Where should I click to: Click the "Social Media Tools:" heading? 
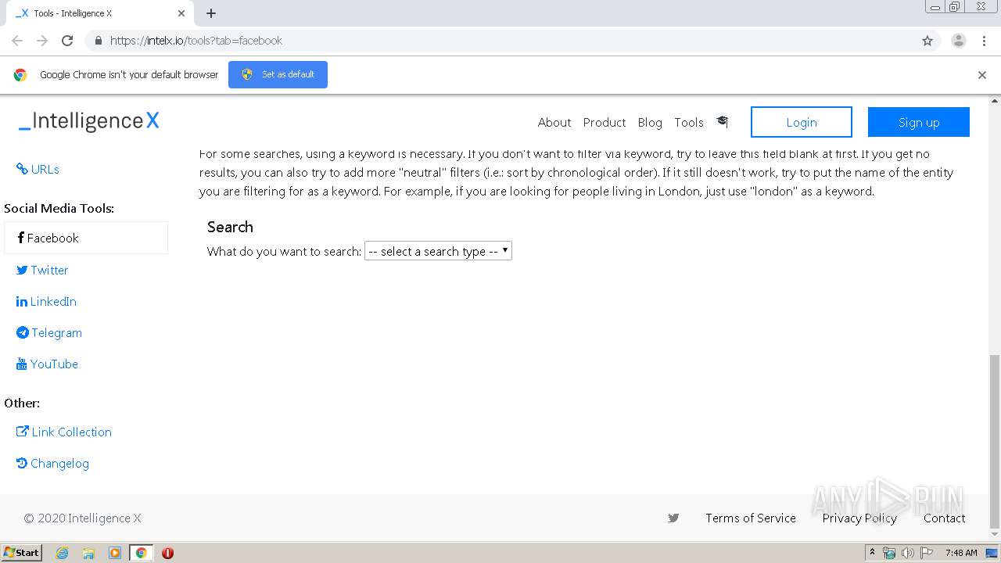59,208
